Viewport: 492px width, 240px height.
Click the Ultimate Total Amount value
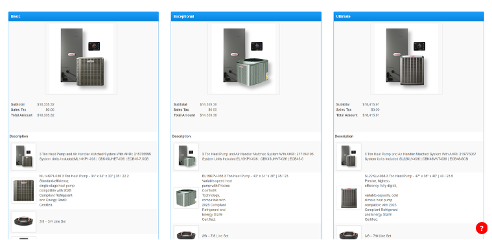(x=371, y=115)
